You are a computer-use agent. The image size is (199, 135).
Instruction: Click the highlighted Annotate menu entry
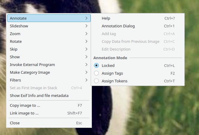click(49, 18)
